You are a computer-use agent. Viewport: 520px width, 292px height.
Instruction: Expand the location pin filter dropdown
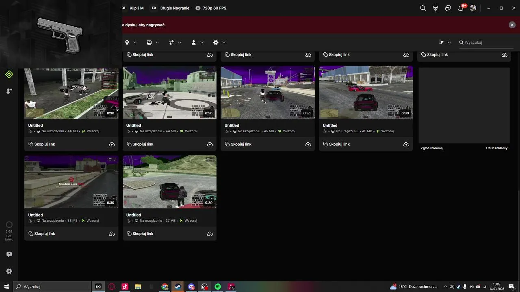[x=131, y=42]
